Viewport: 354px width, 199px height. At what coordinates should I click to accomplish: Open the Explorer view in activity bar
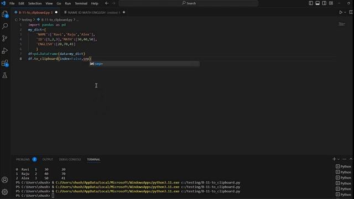click(x=5, y=14)
